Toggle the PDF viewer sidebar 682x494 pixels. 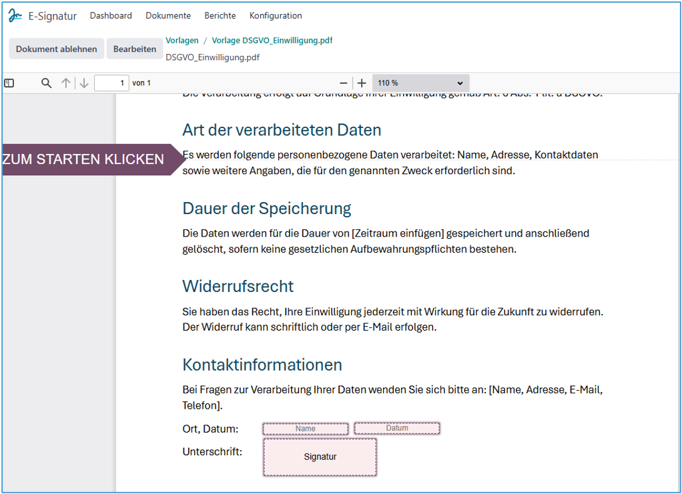(x=9, y=83)
